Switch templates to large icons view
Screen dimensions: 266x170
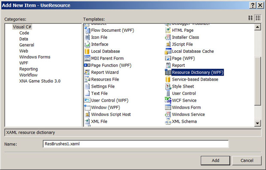click(251, 18)
